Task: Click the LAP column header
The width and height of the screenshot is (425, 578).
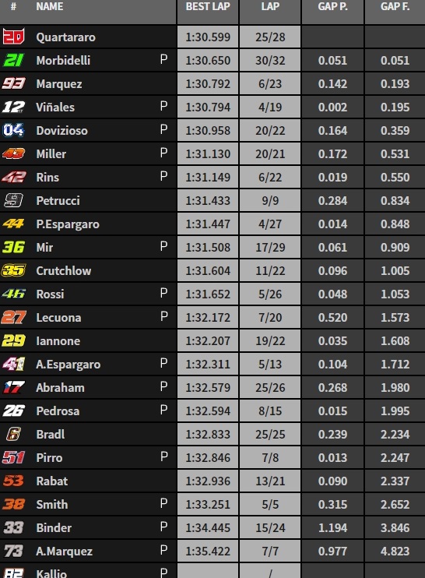Action: (x=270, y=7)
